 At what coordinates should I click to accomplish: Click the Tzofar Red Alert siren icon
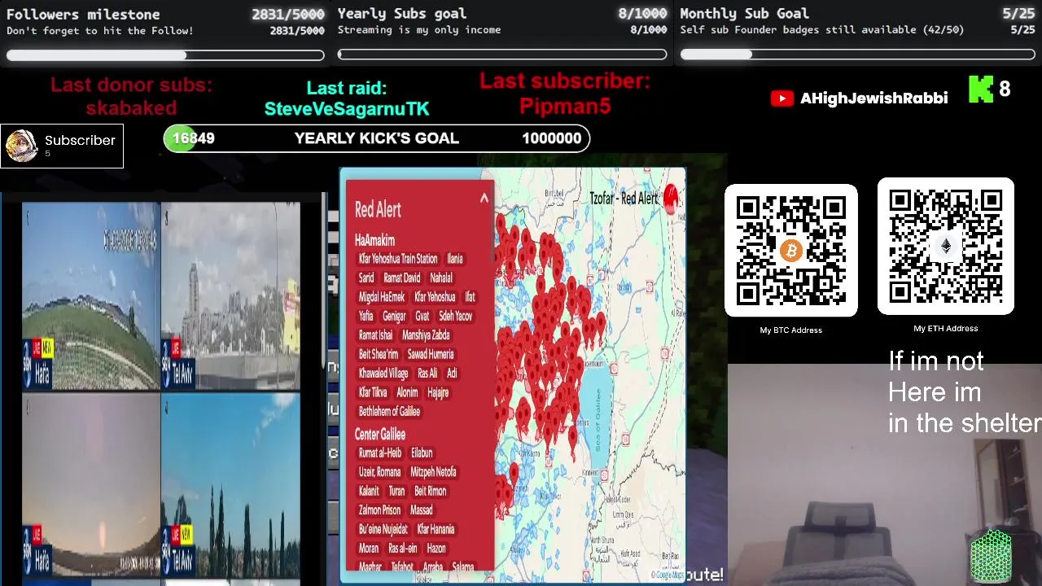(x=671, y=199)
